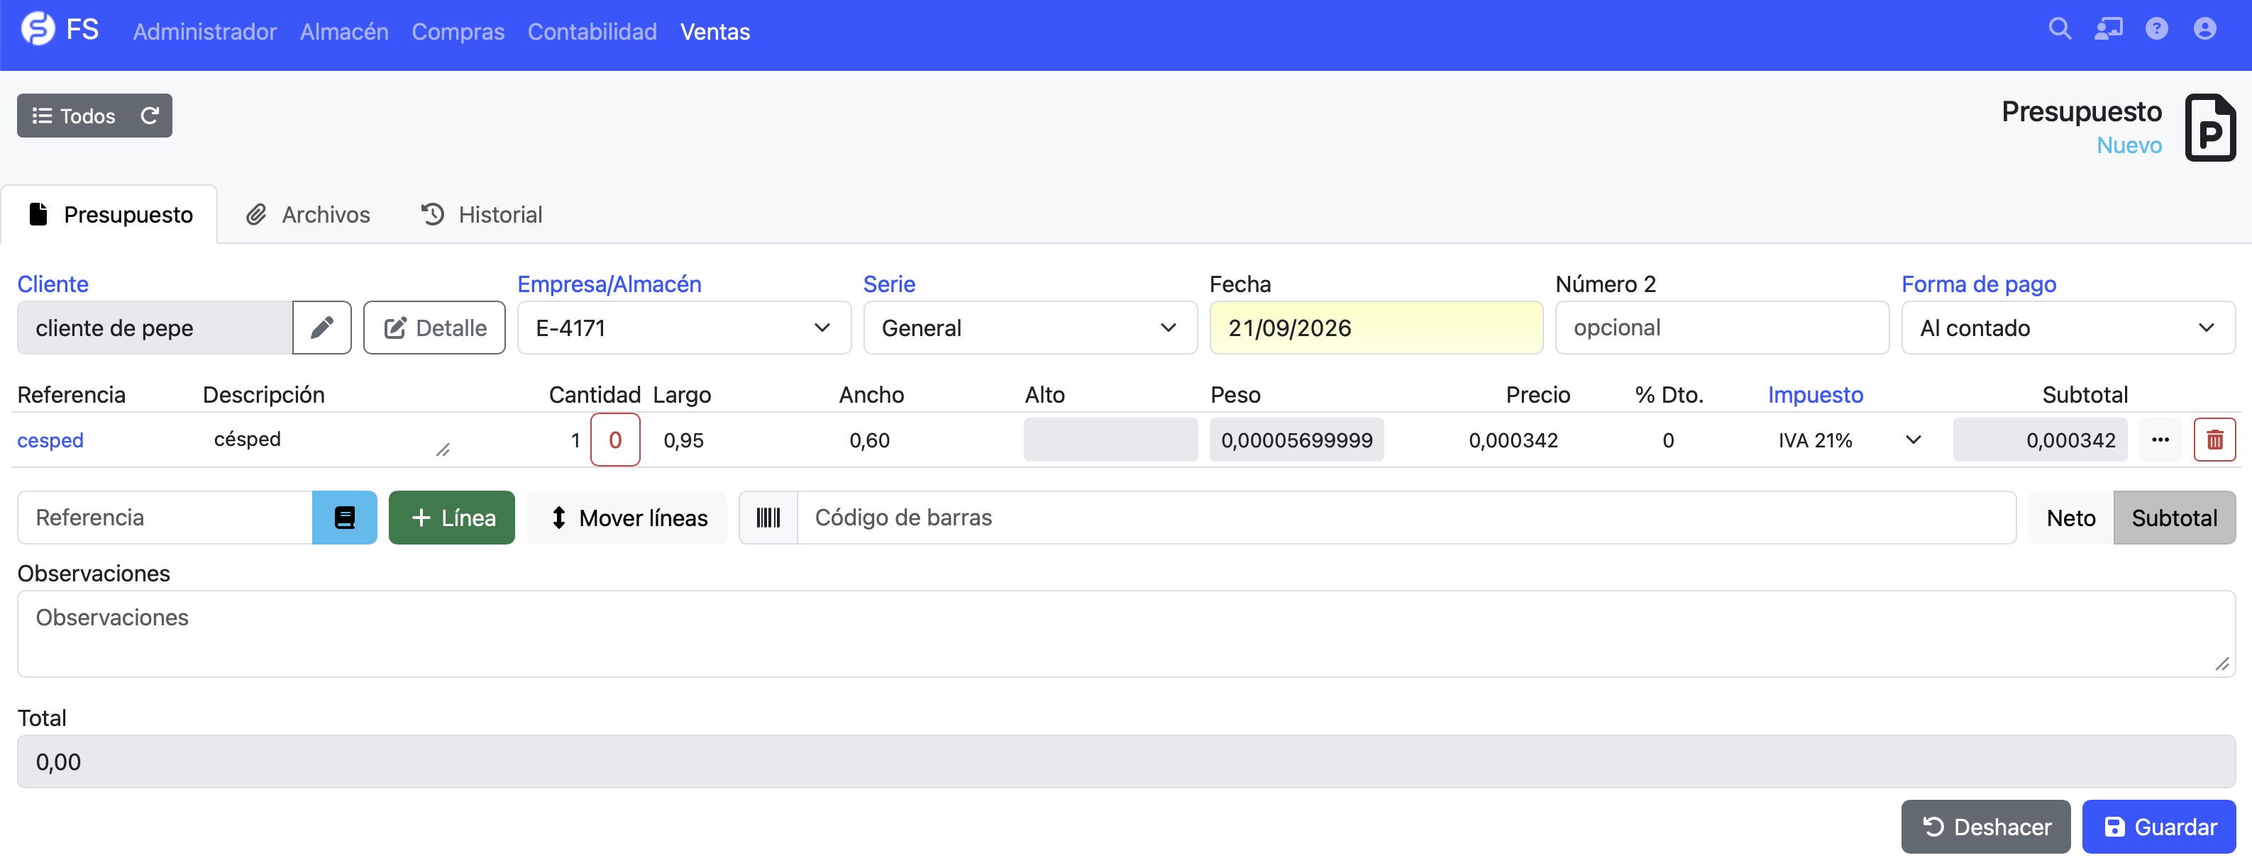Click the barcode icon

[768, 518]
